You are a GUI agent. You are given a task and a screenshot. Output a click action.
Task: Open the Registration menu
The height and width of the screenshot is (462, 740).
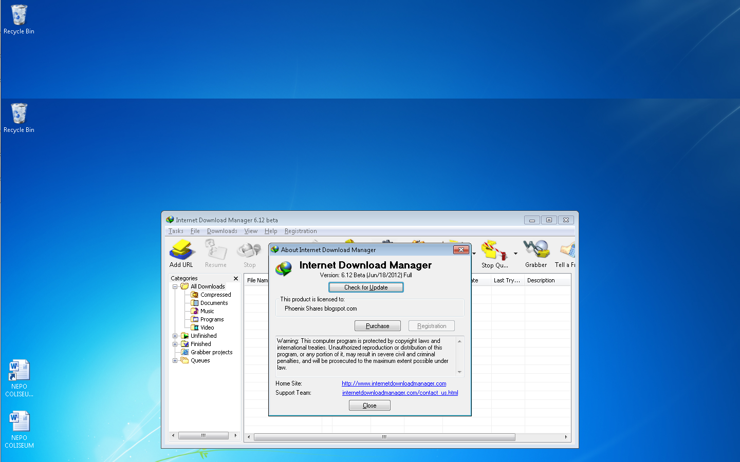pos(301,231)
